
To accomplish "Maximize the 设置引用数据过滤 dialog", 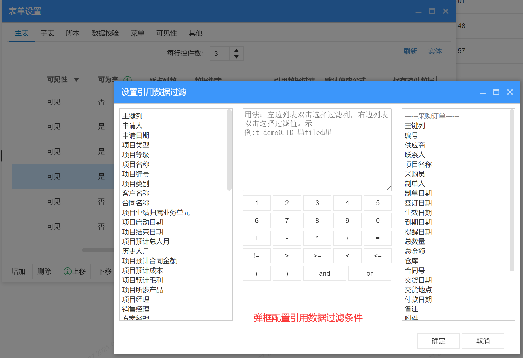I will tap(496, 92).
